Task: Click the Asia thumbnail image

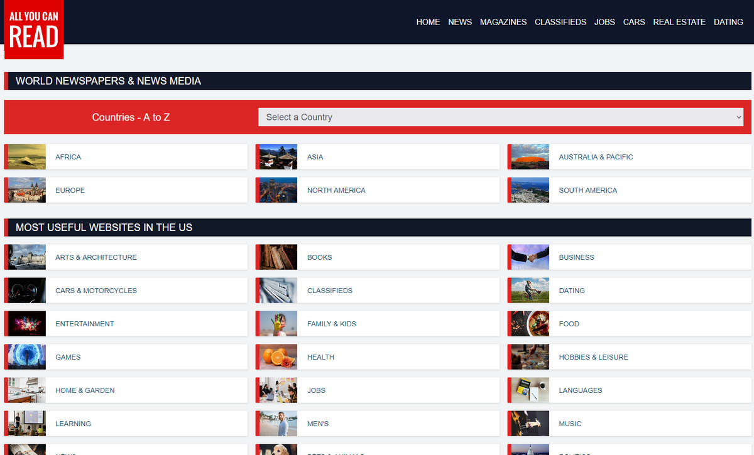Action: (278, 157)
